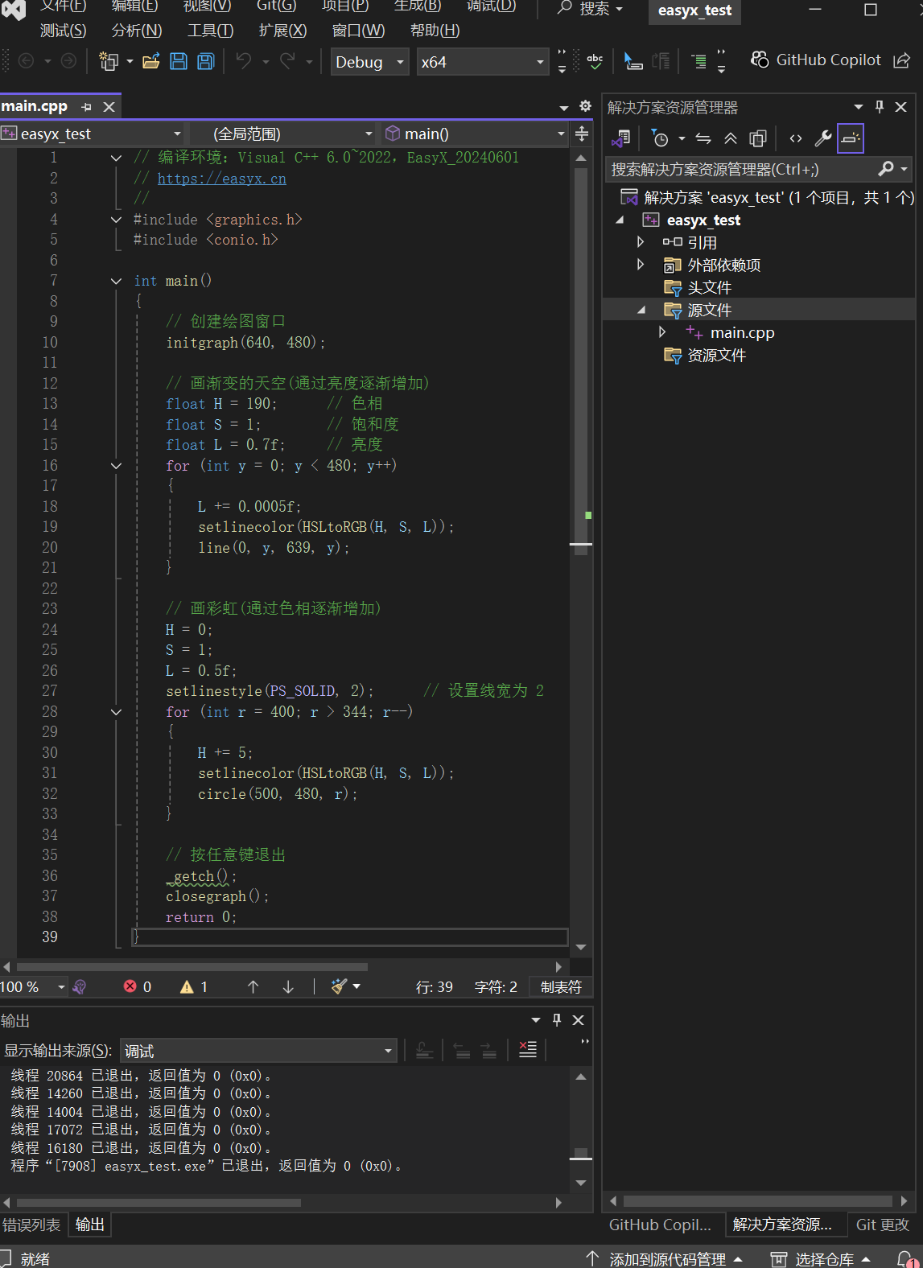Collapse the for loop fold at line 16

tap(116, 466)
